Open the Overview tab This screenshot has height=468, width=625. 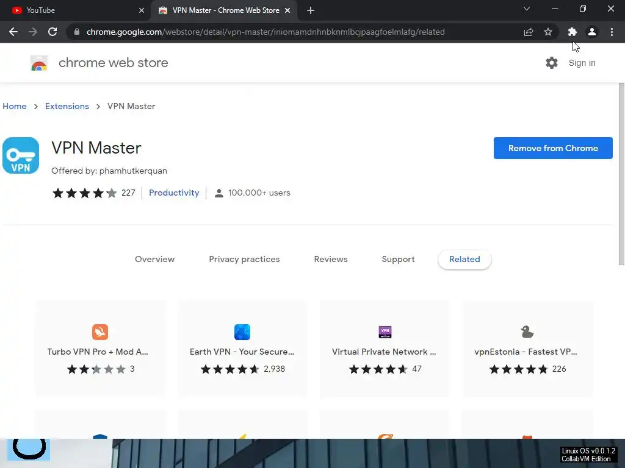[x=154, y=259]
